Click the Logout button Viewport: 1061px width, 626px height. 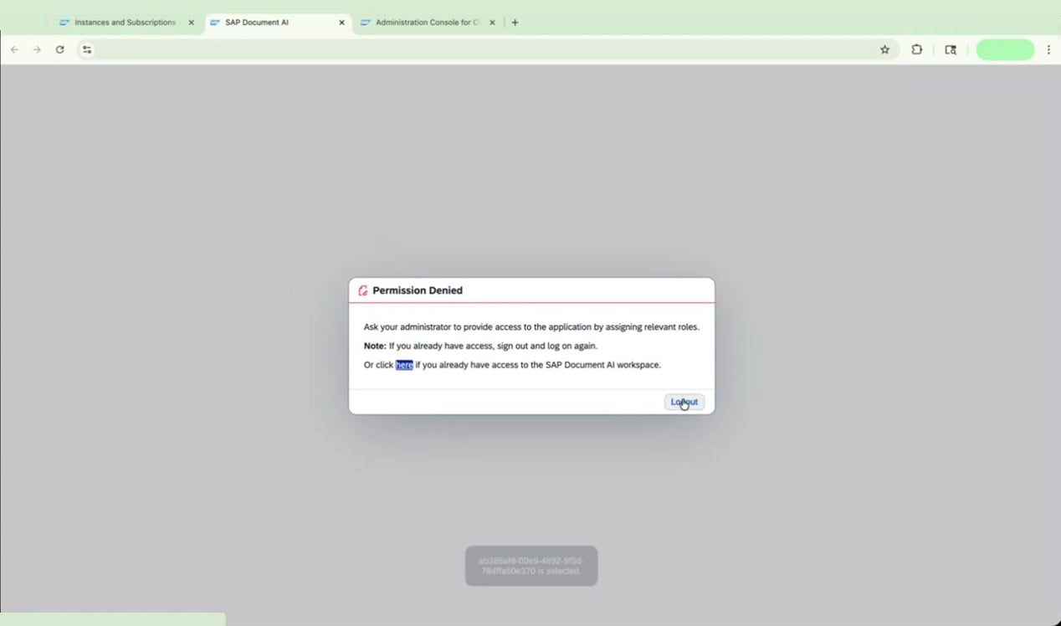(684, 402)
